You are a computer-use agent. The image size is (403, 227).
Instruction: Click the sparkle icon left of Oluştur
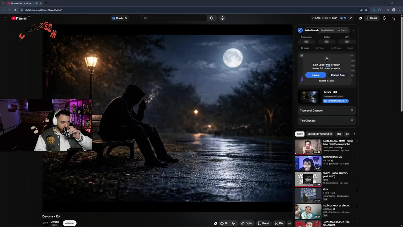pyautogui.click(x=360, y=18)
